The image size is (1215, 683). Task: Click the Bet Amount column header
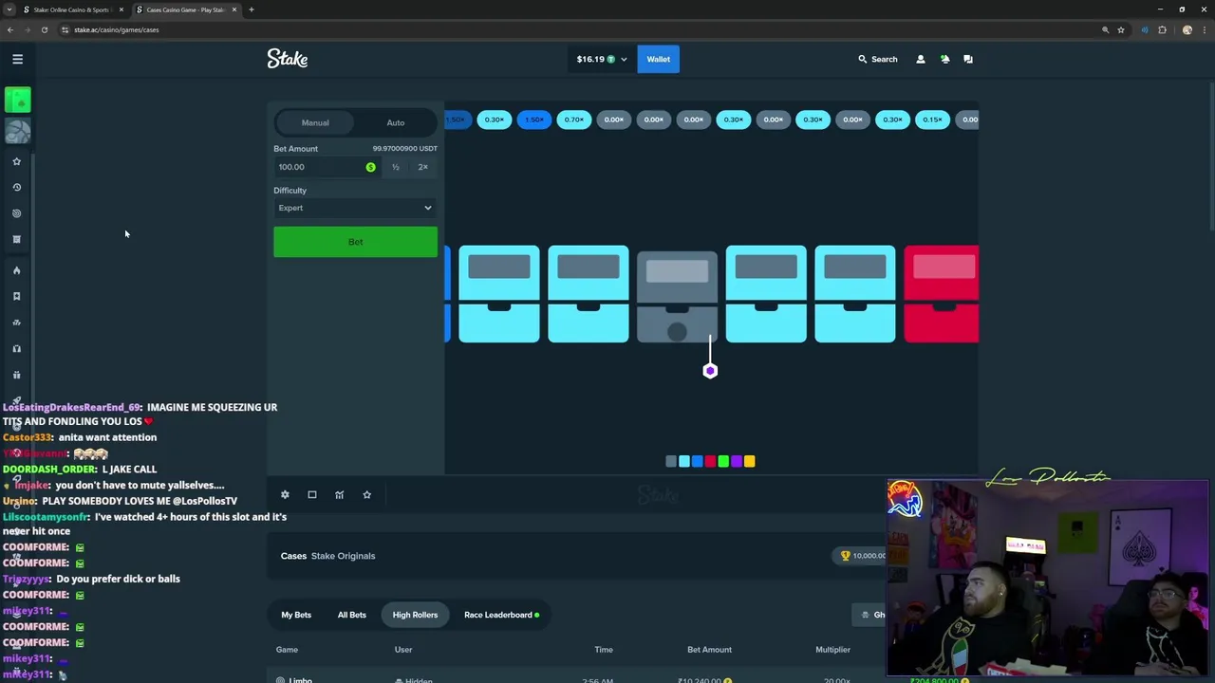709,650
